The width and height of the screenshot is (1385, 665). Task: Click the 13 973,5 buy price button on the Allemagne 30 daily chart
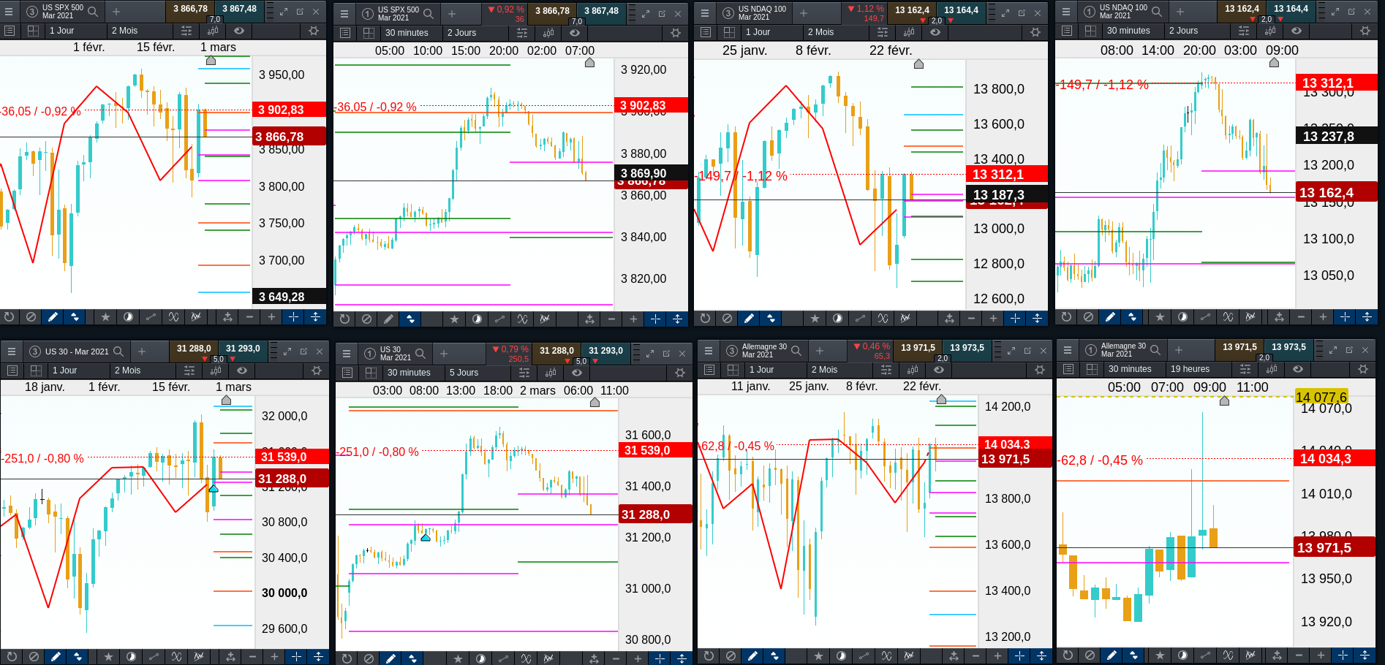coord(967,347)
